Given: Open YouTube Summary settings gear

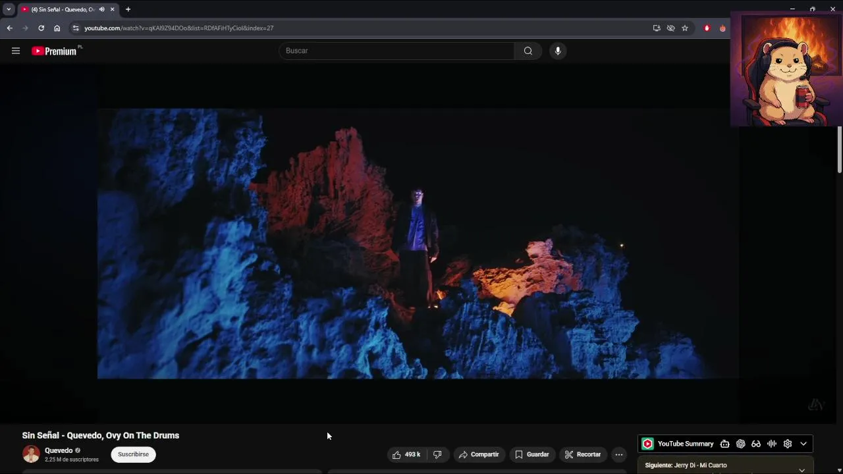Looking at the screenshot, I should [x=788, y=444].
